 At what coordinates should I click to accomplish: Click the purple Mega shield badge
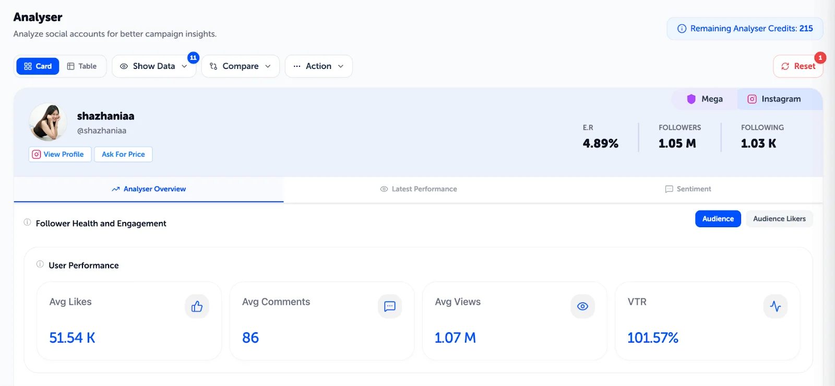tap(691, 99)
